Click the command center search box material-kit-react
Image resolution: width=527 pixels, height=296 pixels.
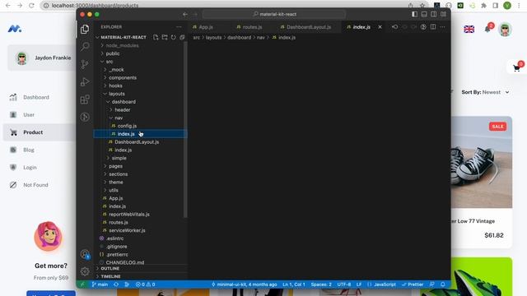pos(274,14)
